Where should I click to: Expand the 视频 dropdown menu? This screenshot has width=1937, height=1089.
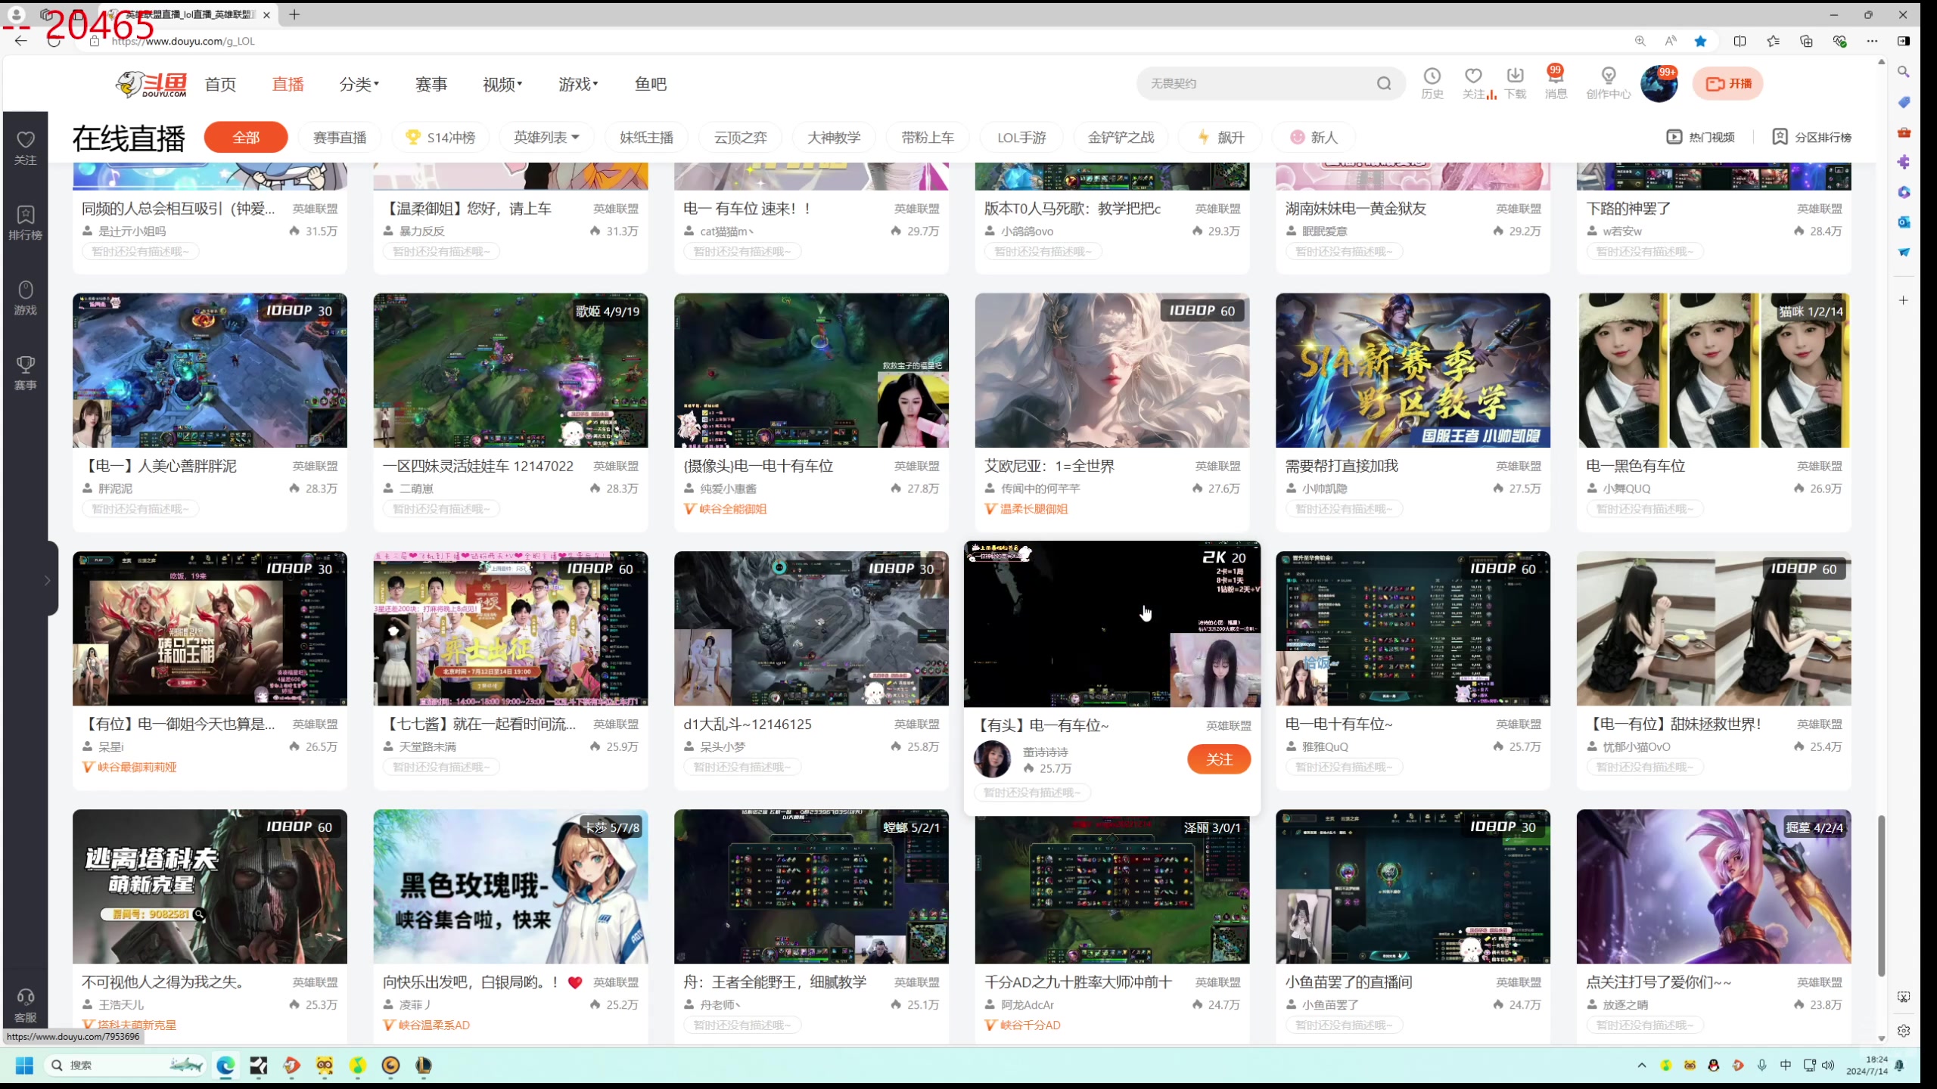pos(502,84)
